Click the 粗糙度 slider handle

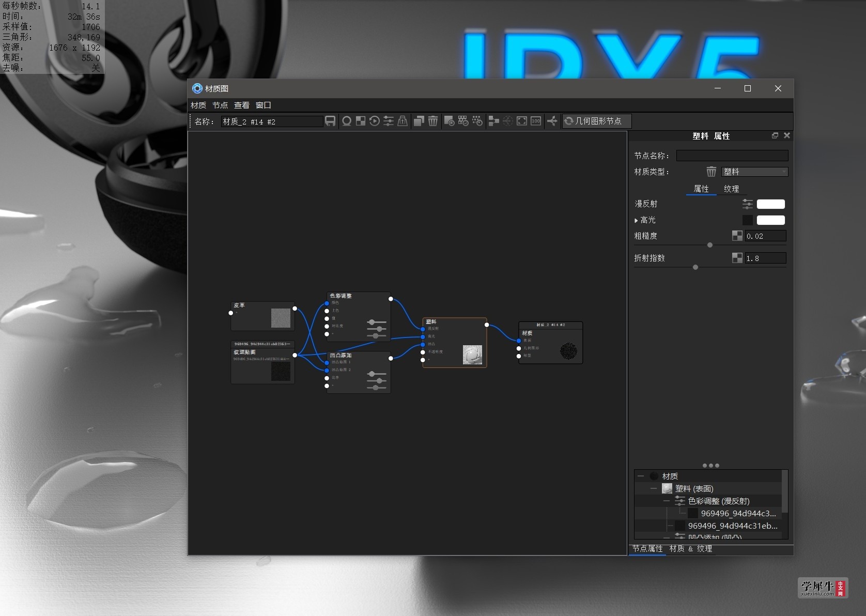point(710,245)
